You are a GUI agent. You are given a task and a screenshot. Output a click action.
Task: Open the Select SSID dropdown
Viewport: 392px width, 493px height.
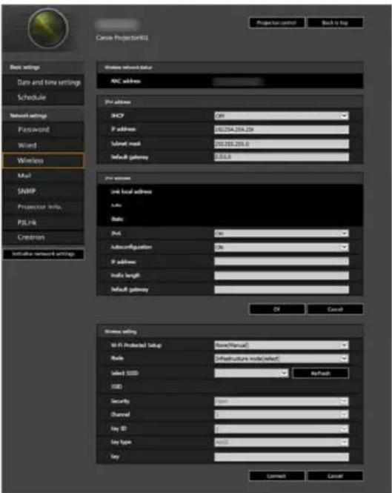click(251, 373)
